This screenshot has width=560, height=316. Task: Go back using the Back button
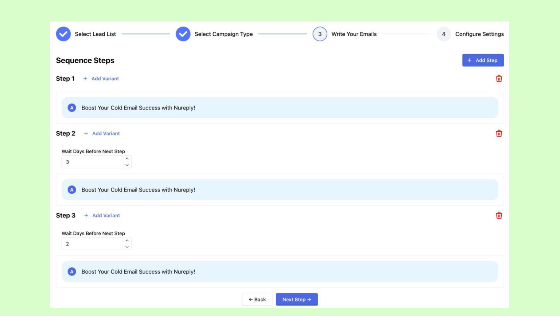[257, 299]
